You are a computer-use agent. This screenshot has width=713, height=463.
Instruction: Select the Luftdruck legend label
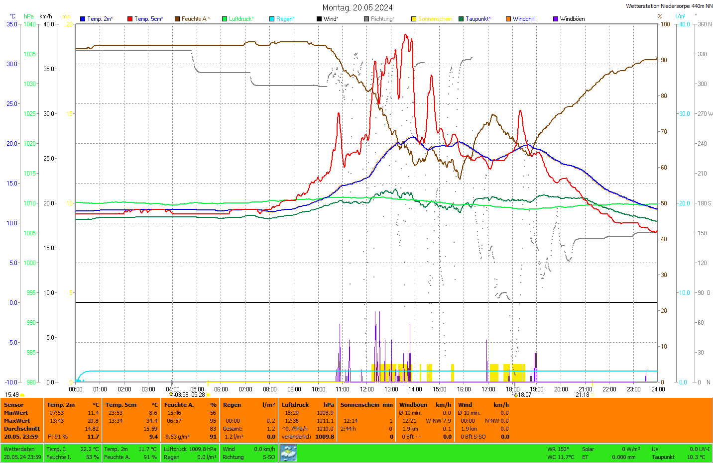tap(241, 19)
